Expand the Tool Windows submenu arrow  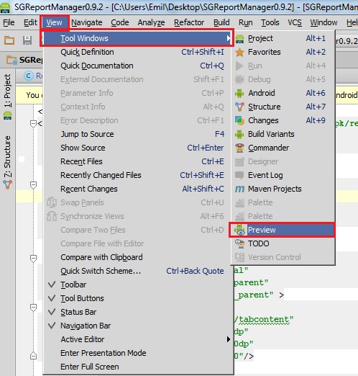[229, 38]
